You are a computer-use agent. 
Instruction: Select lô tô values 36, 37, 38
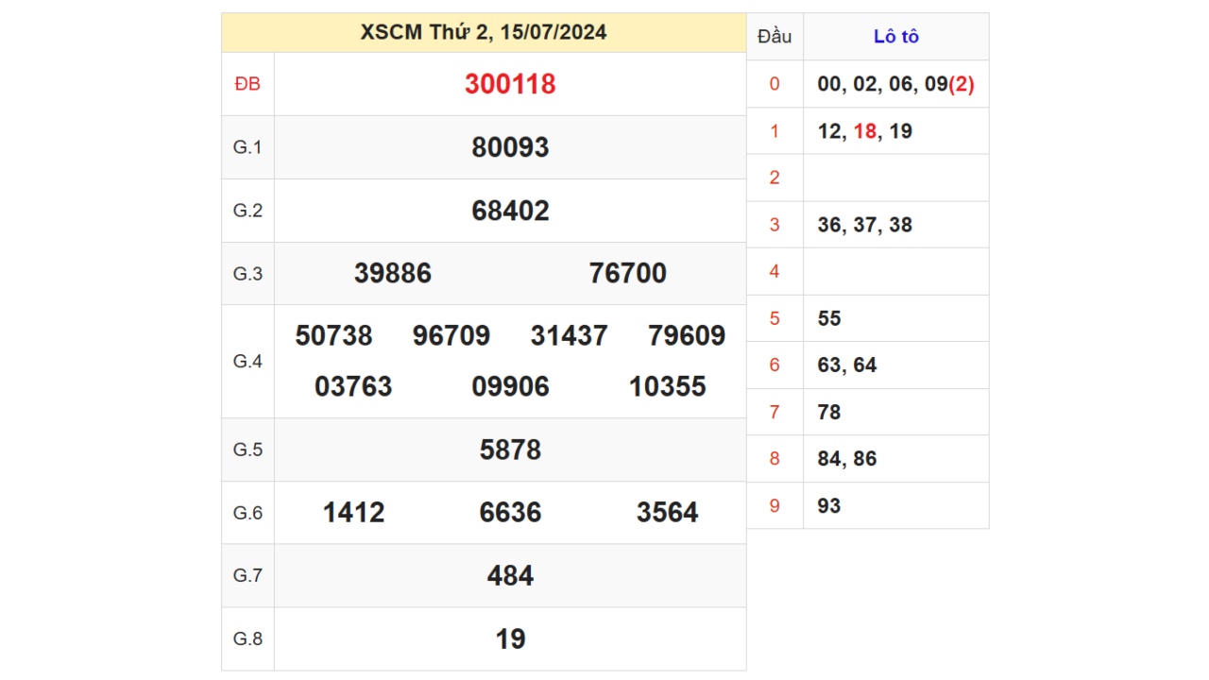pyautogui.click(x=865, y=225)
